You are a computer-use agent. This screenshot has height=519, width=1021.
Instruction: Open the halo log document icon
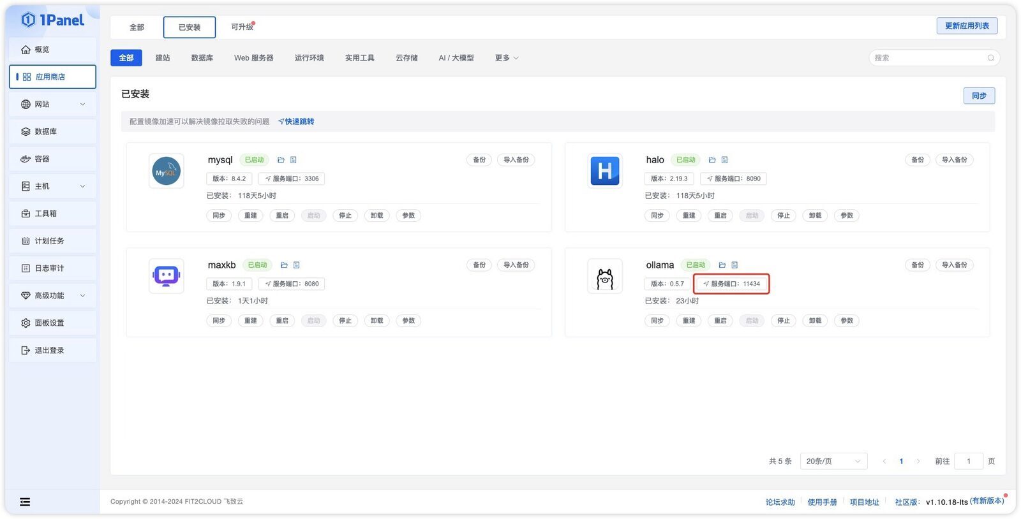(725, 160)
